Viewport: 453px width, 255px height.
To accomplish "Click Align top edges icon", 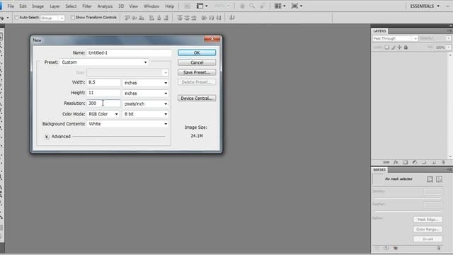I will (x=127, y=18).
